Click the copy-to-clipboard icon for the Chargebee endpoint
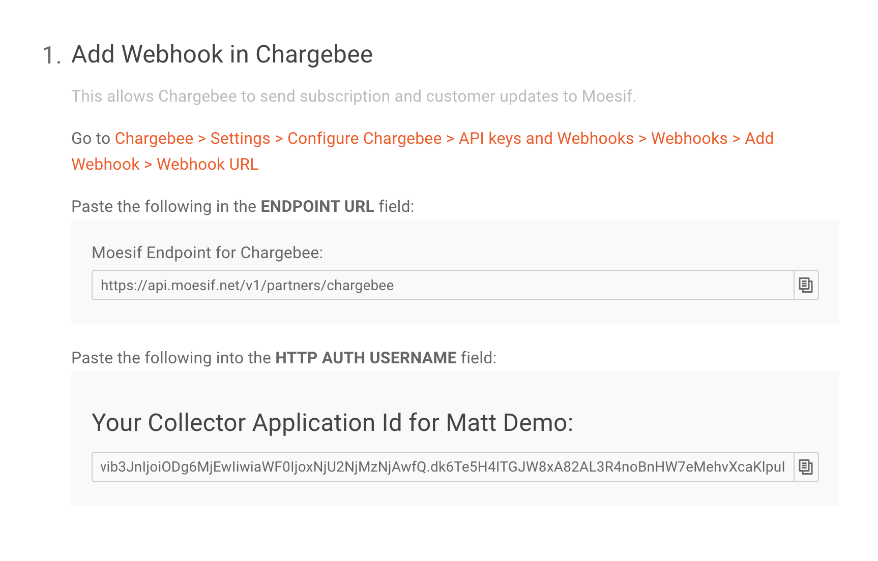 pyautogui.click(x=807, y=285)
